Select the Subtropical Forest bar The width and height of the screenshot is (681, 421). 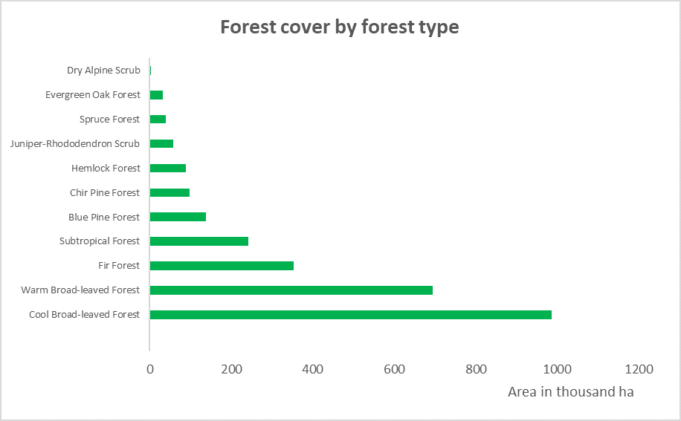pyautogui.click(x=199, y=241)
